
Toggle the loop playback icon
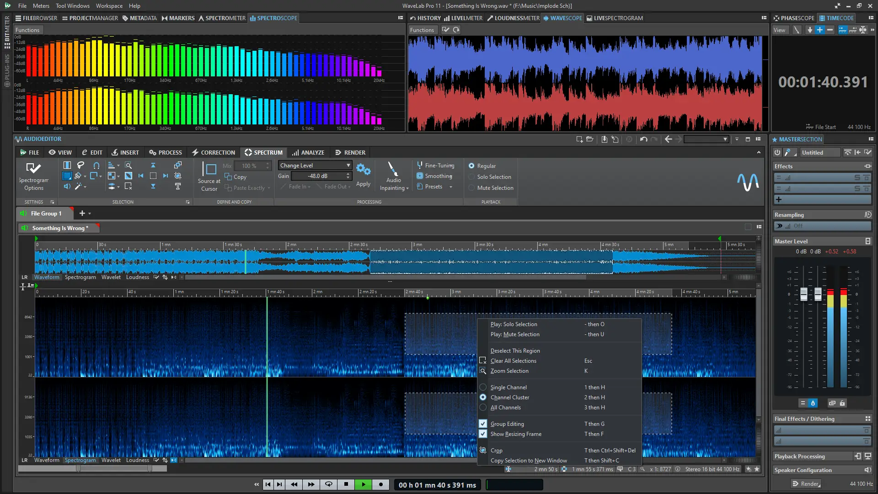click(328, 484)
